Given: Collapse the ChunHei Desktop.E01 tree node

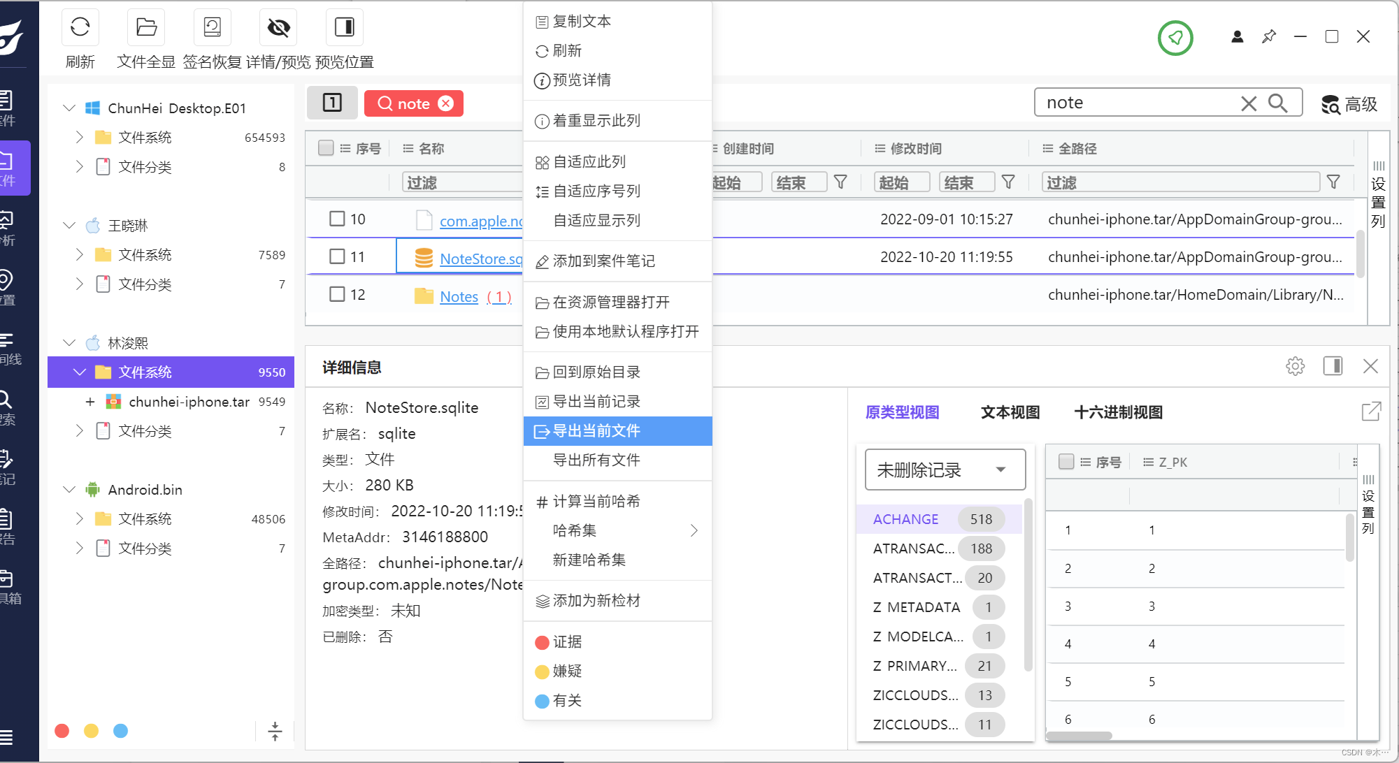Looking at the screenshot, I should (x=69, y=108).
